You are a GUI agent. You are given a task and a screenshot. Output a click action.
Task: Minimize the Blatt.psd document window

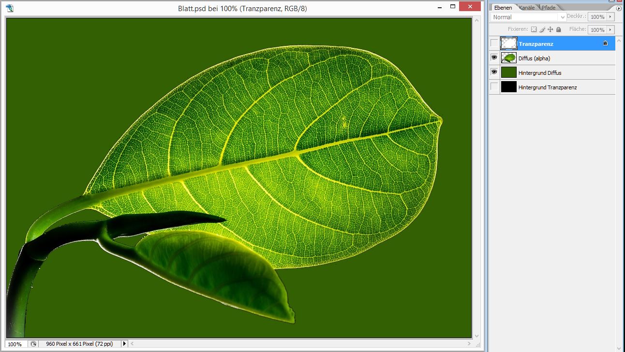coord(440,7)
